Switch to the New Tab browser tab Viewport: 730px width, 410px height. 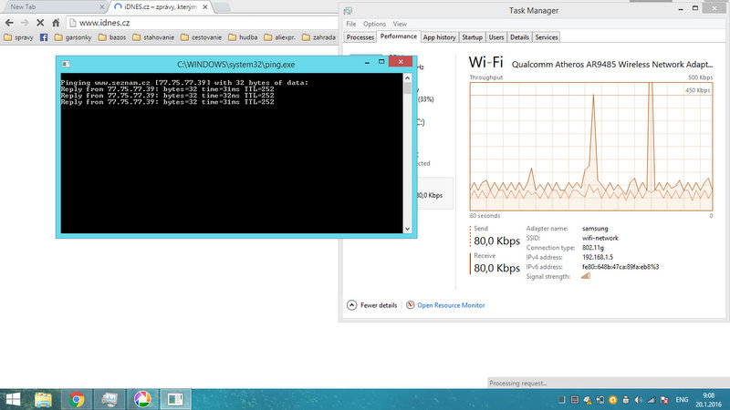(x=54, y=7)
